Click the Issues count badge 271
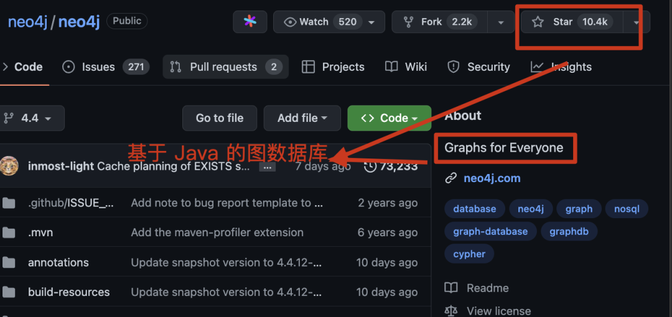 (136, 67)
